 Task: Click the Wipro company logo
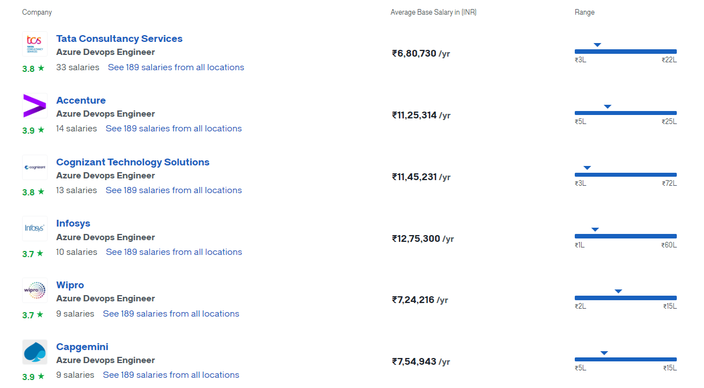35,291
